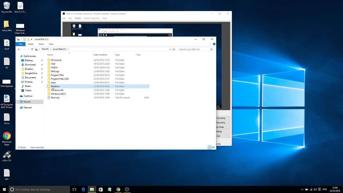Open the Home ribbon tab
Screen dimensions: 343x193
click(31, 44)
